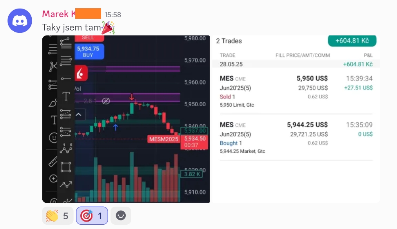Select the rectangle shape drawing tool

(66, 167)
